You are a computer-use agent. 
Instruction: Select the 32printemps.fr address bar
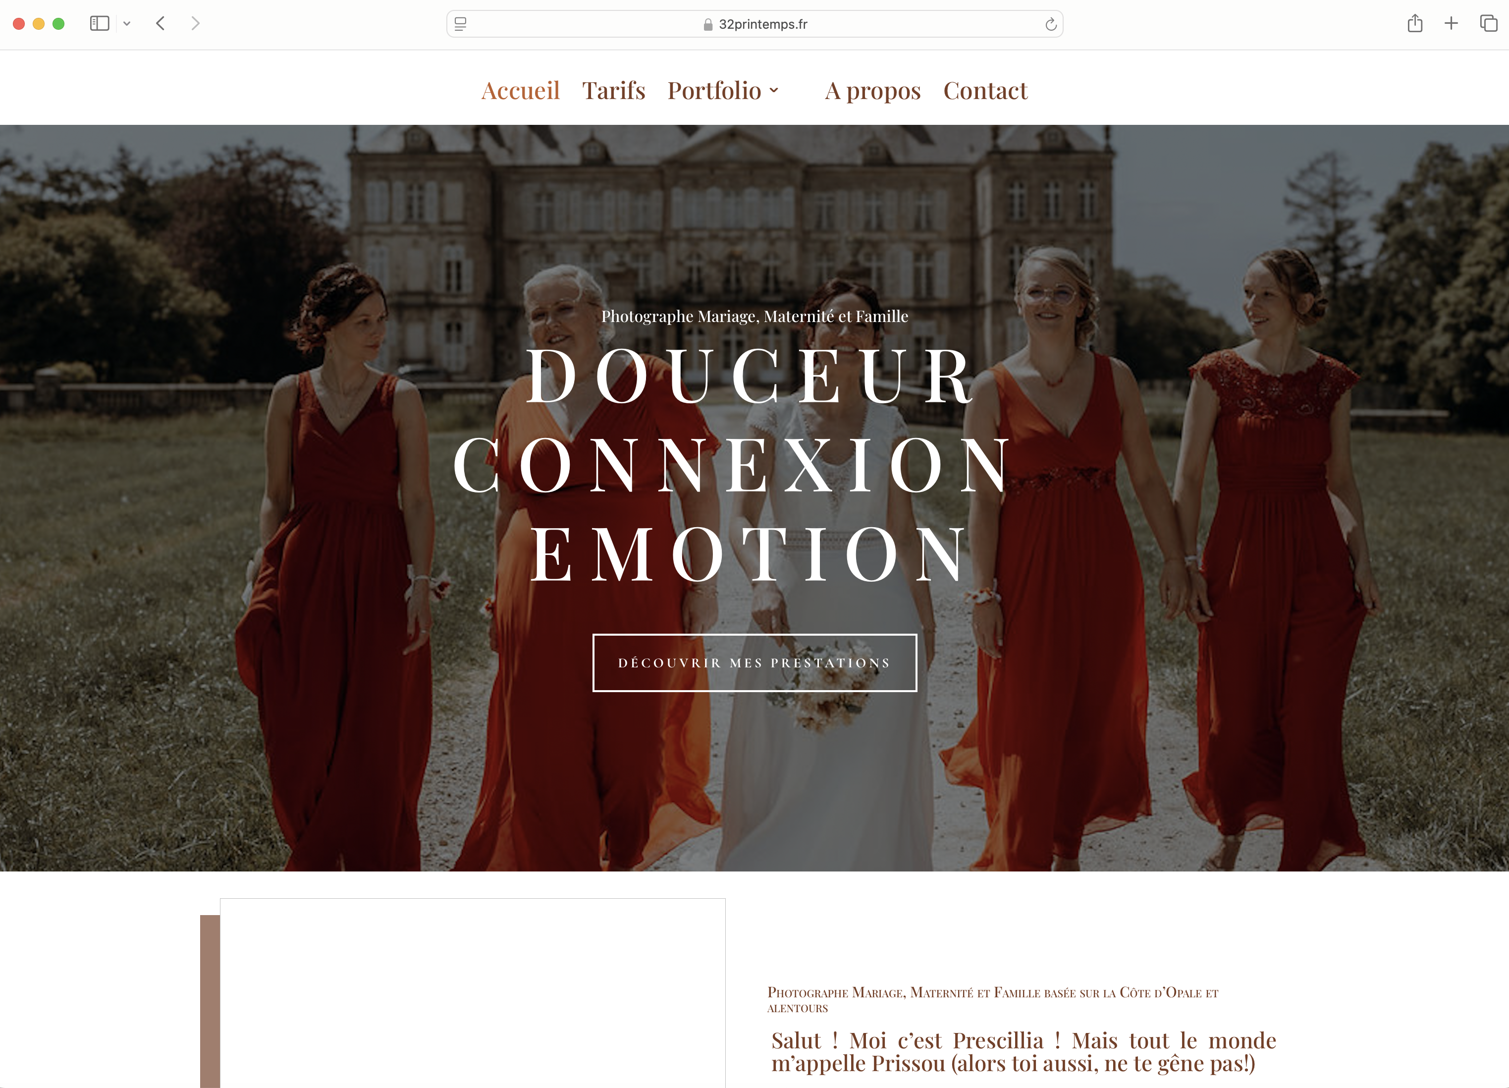[754, 24]
